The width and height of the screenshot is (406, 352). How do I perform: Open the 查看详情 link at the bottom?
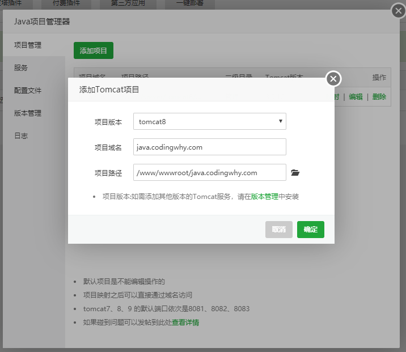click(185, 323)
